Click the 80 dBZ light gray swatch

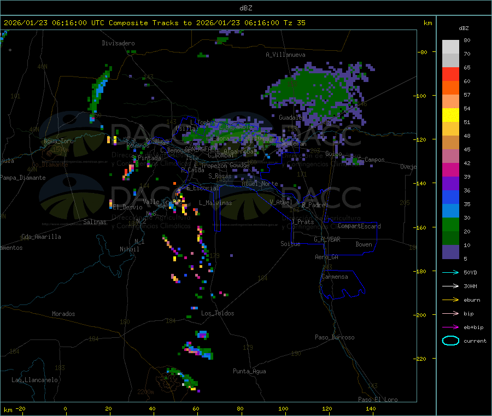click(450, 47)
